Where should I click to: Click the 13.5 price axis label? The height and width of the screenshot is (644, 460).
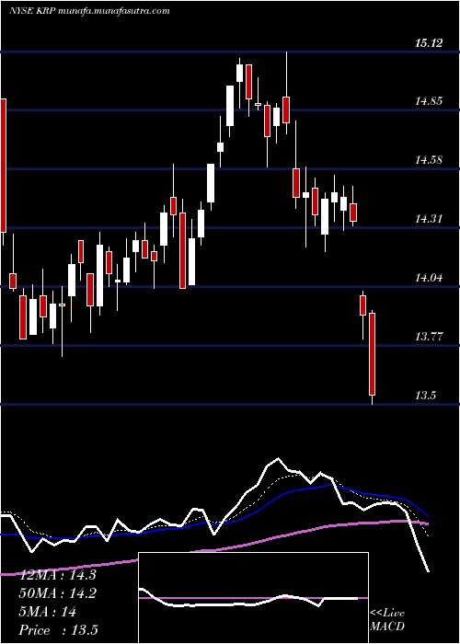425,396
